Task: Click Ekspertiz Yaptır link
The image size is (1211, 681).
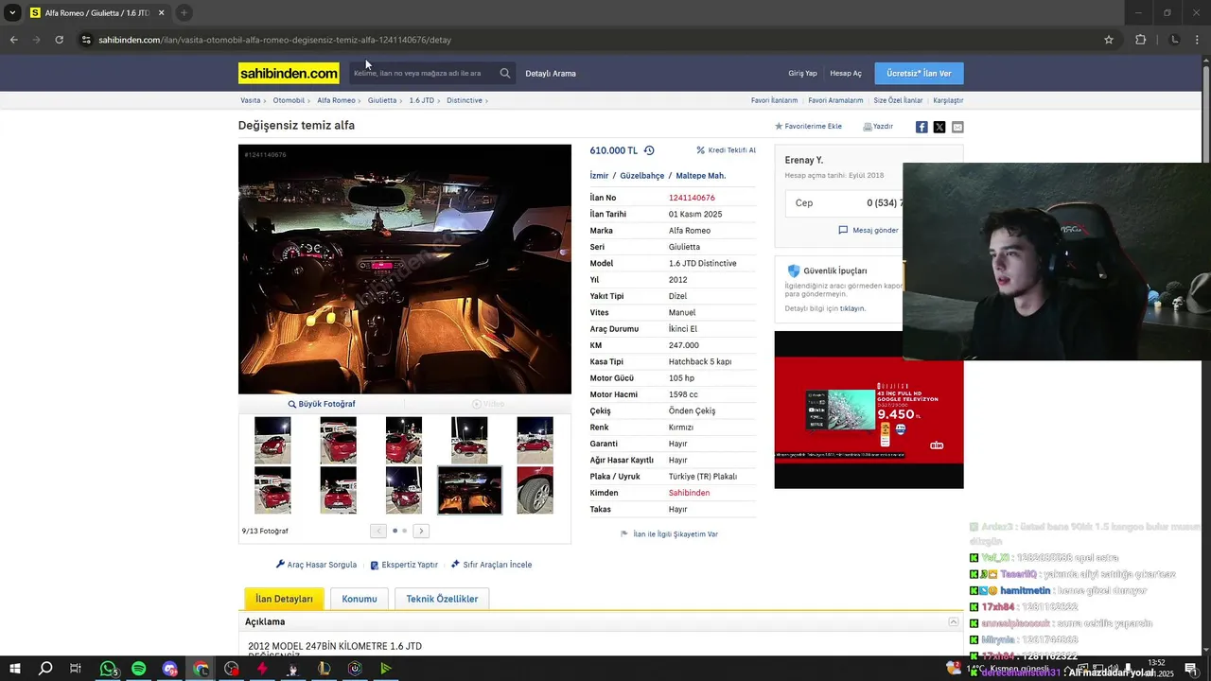Action: (404, 565)
